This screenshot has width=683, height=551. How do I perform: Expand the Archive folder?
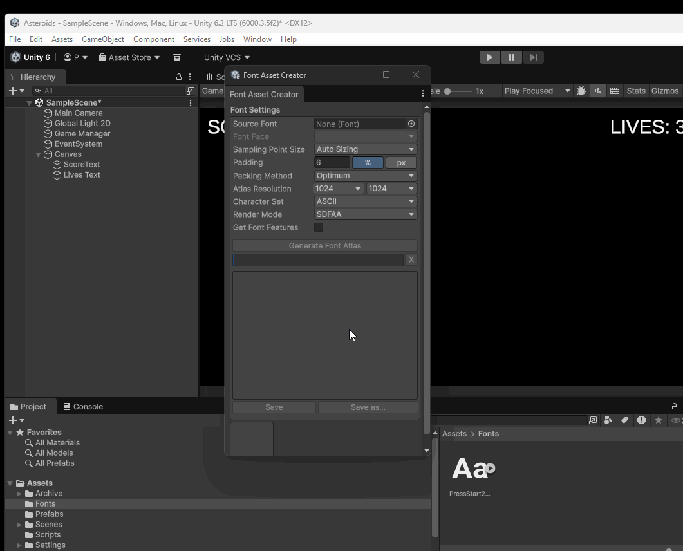tap(19, 494)
